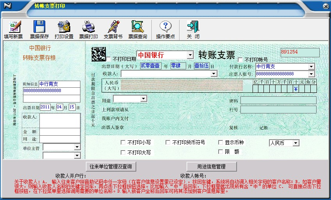The image size is (331, 200).
Task: Click the ¥ cell in amount grid
Action: coord(296,89)
